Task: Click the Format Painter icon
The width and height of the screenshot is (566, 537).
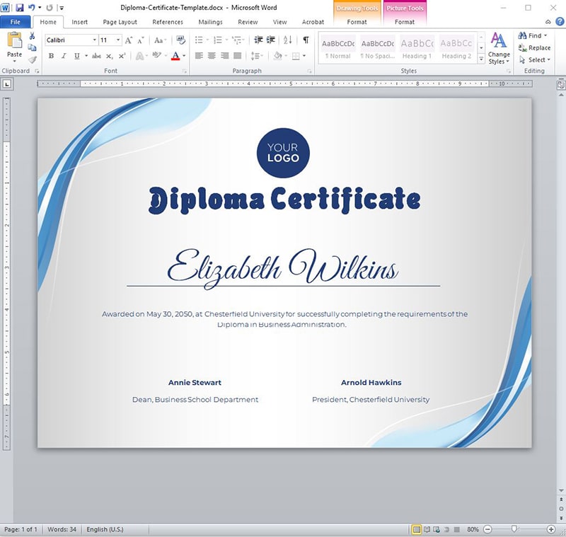Action: click(32, 59)
